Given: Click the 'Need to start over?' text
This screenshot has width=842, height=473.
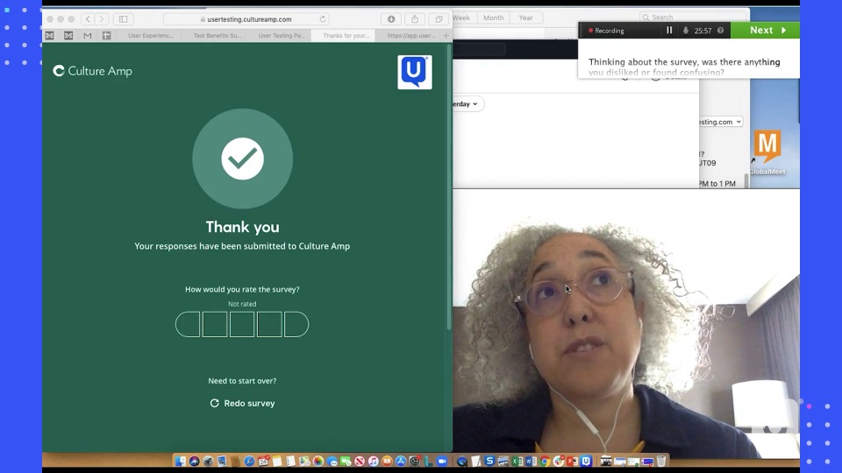Looking at the screenshot, I should (x=242, y=381).
